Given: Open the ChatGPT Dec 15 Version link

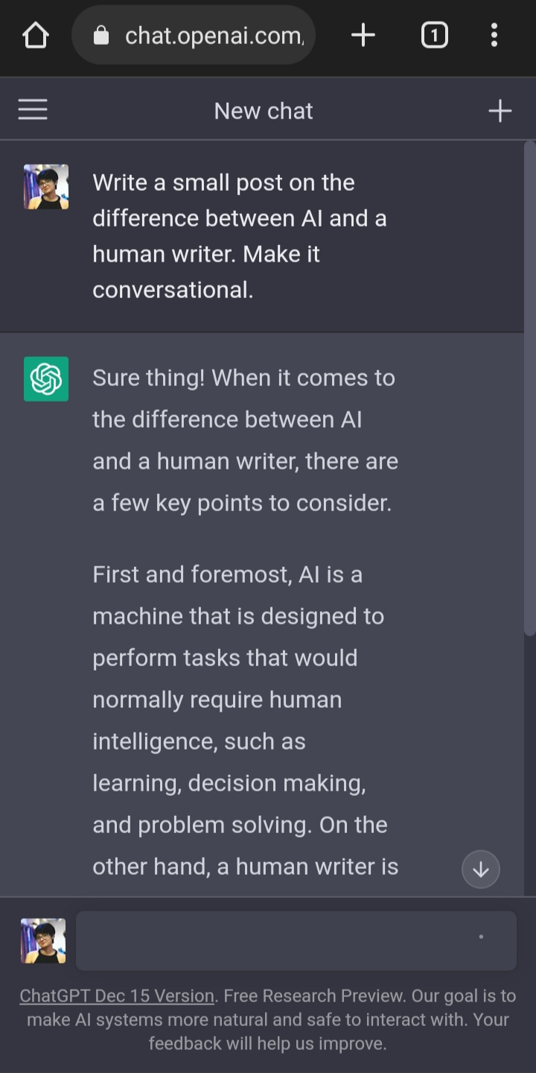Looking at the screenshot, I should click(x=117, y=996).
